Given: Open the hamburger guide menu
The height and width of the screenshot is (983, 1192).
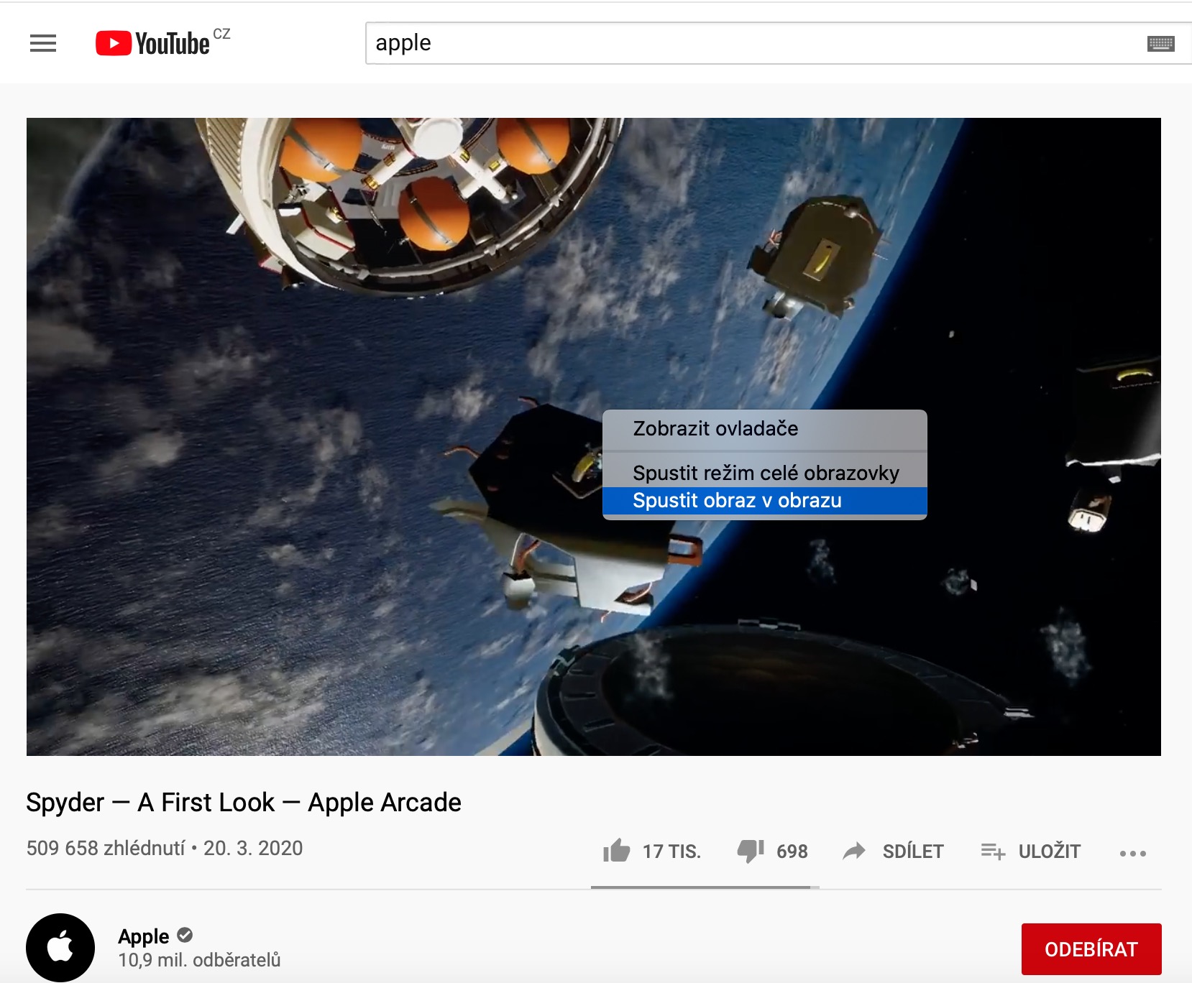Looking at the screenshot, I should (43, 44).
